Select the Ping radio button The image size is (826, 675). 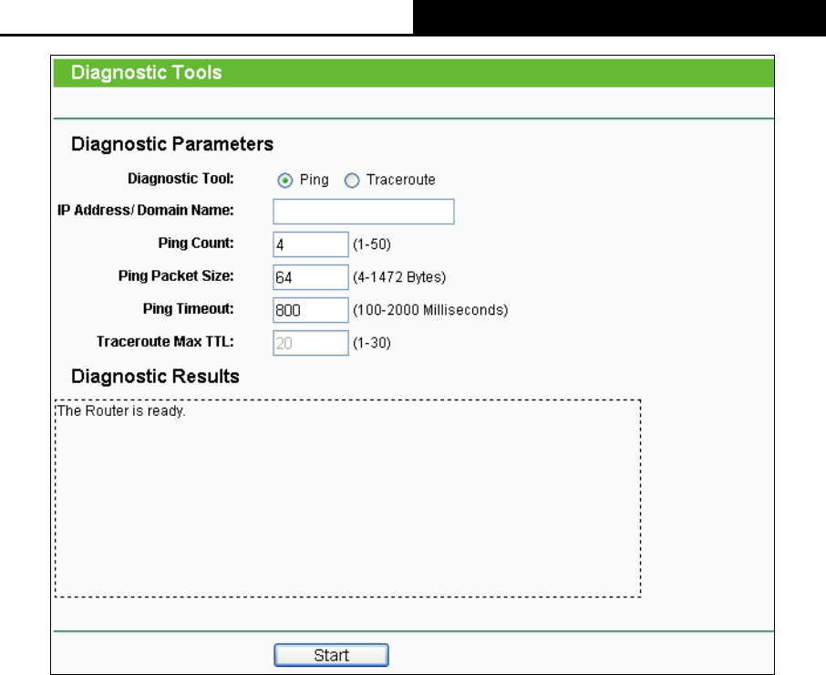[x=284, y=181]
